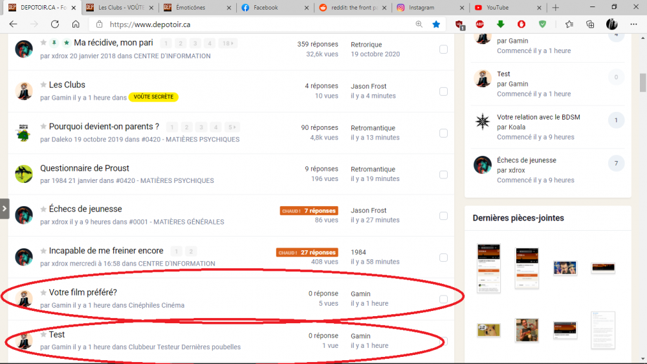Expand page list '18' for Ma récidive

point(227,43)
